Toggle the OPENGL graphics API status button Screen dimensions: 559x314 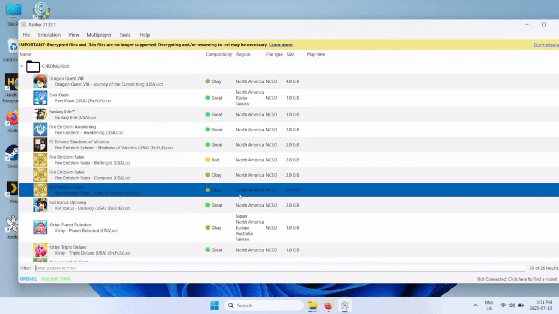[28, 279]
